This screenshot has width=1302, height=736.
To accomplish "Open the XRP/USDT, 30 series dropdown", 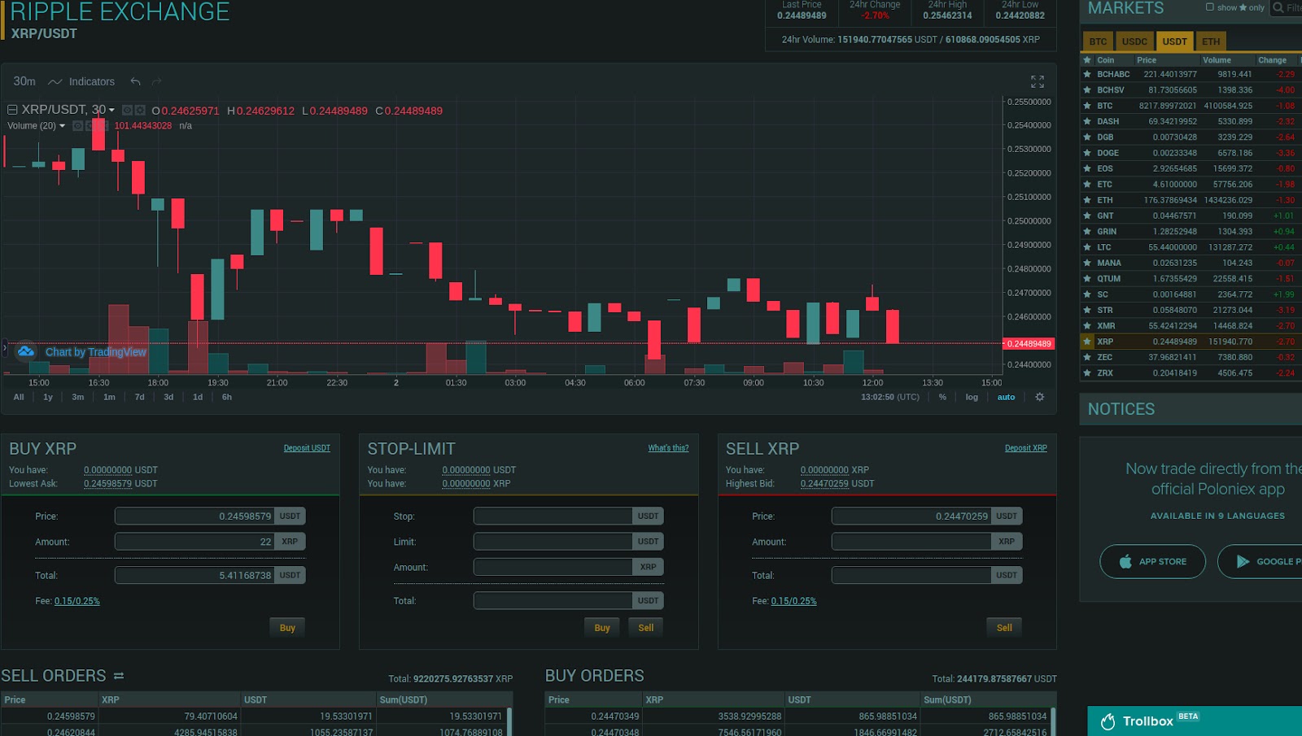I will [x=111, y=110].
